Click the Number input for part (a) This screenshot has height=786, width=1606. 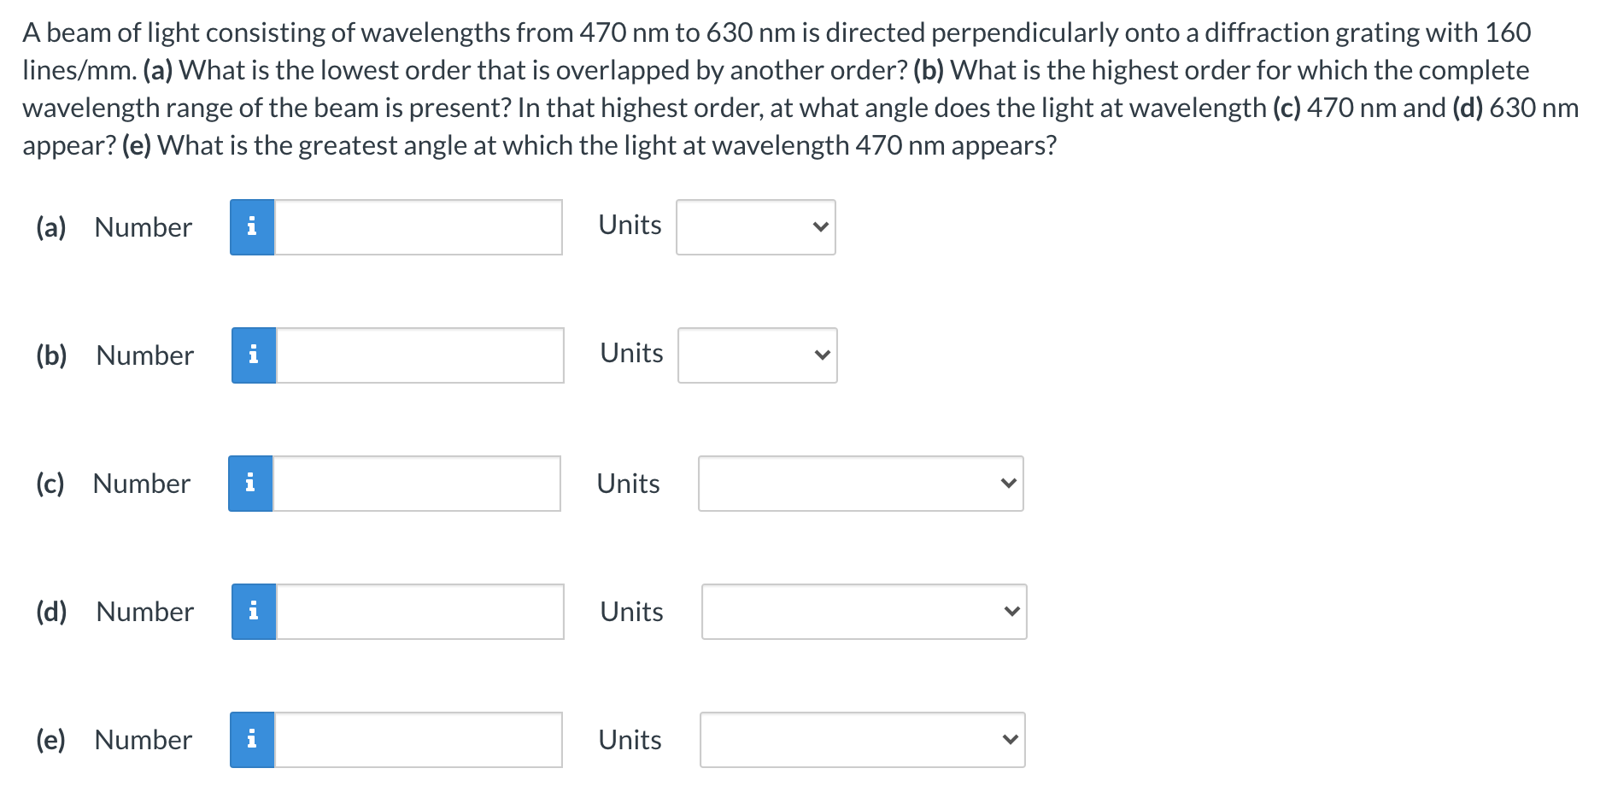click(x=419, y=226)
